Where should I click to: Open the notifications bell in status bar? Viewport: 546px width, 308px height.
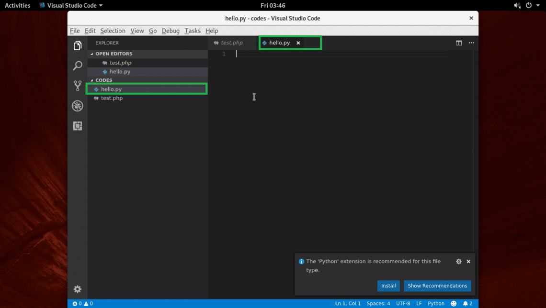click(x=467, y=304)
